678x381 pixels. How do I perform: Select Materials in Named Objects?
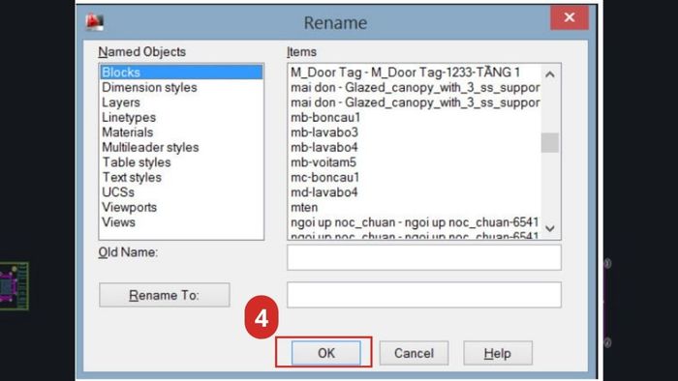[128, 132]
